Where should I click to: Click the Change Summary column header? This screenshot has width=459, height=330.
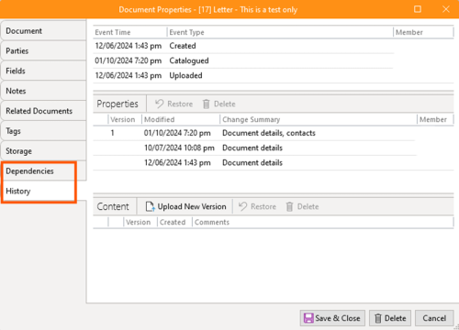(319, 119)
